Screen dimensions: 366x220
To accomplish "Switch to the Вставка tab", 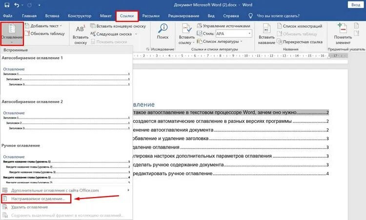I will click(x=52, y=16).
